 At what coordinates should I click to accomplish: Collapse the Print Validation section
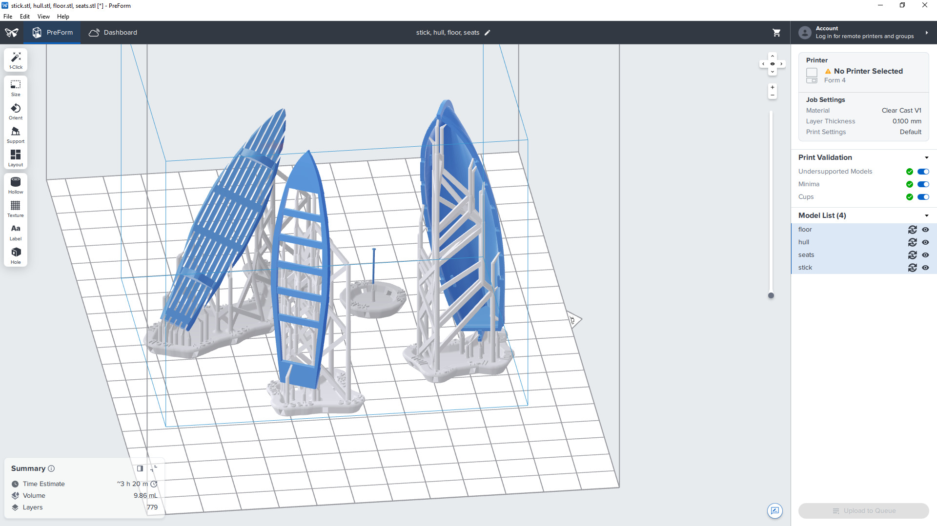[x=926, y=157]
